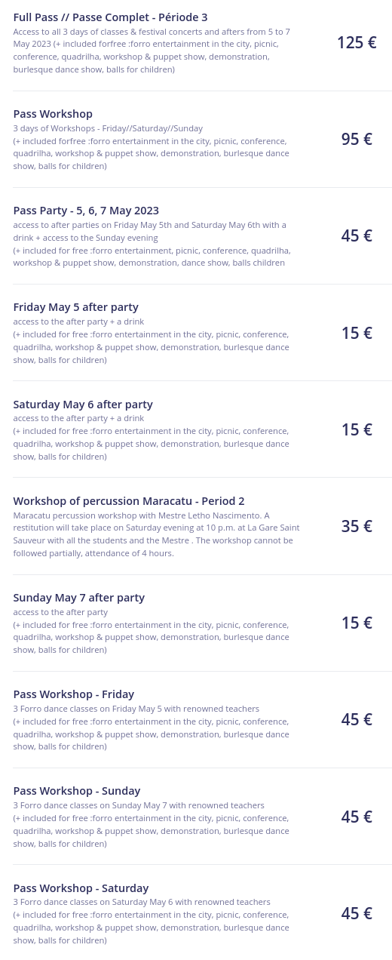Click the Pass Workshop - Sunday 45 € price

pyautogui.click(x=357, y=817)
